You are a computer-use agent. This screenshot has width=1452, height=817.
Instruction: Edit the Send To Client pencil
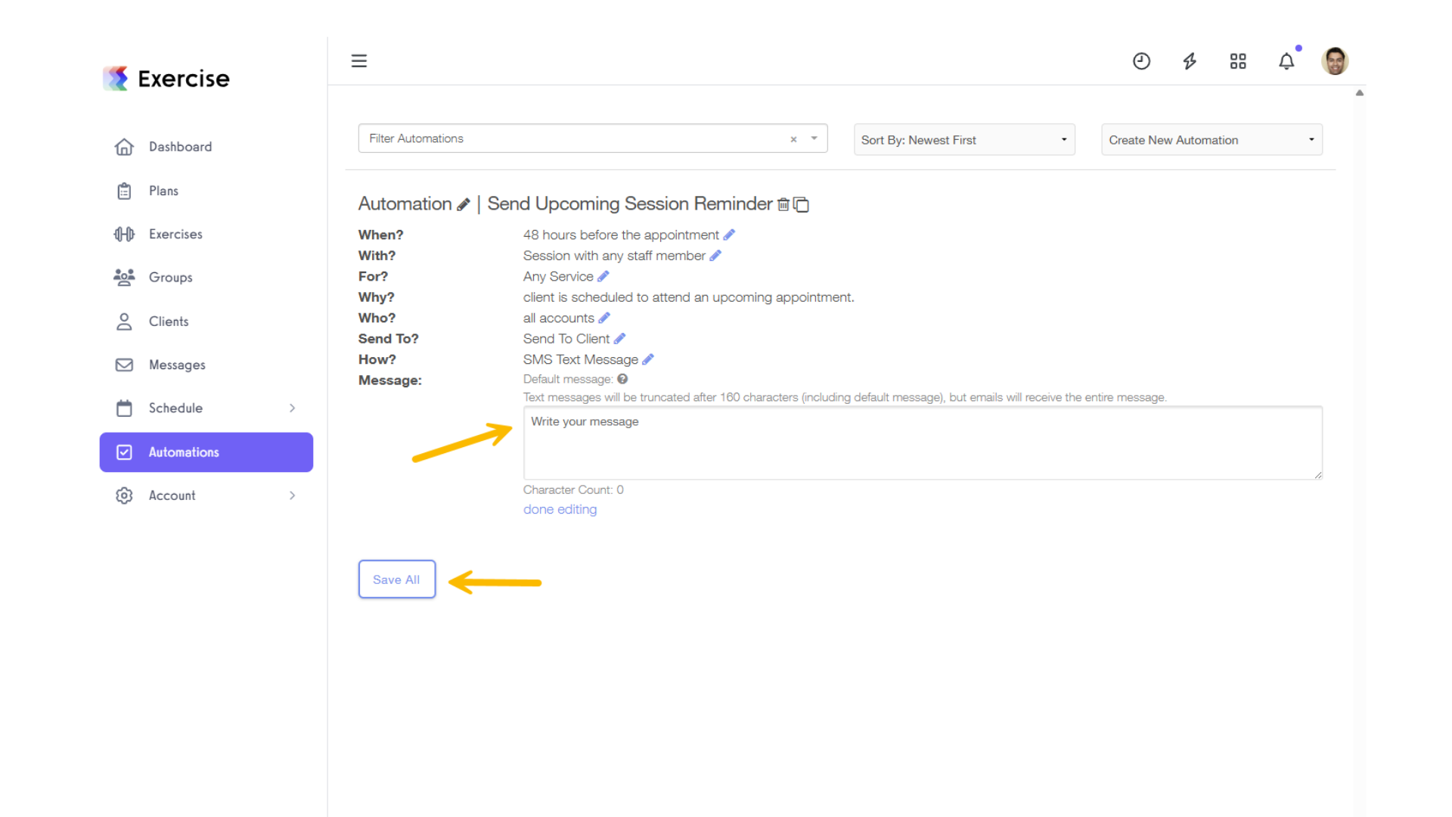[619, 338]
